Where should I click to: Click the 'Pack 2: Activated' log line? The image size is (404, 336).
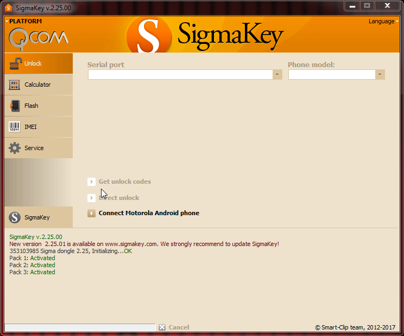pos(32,265)
